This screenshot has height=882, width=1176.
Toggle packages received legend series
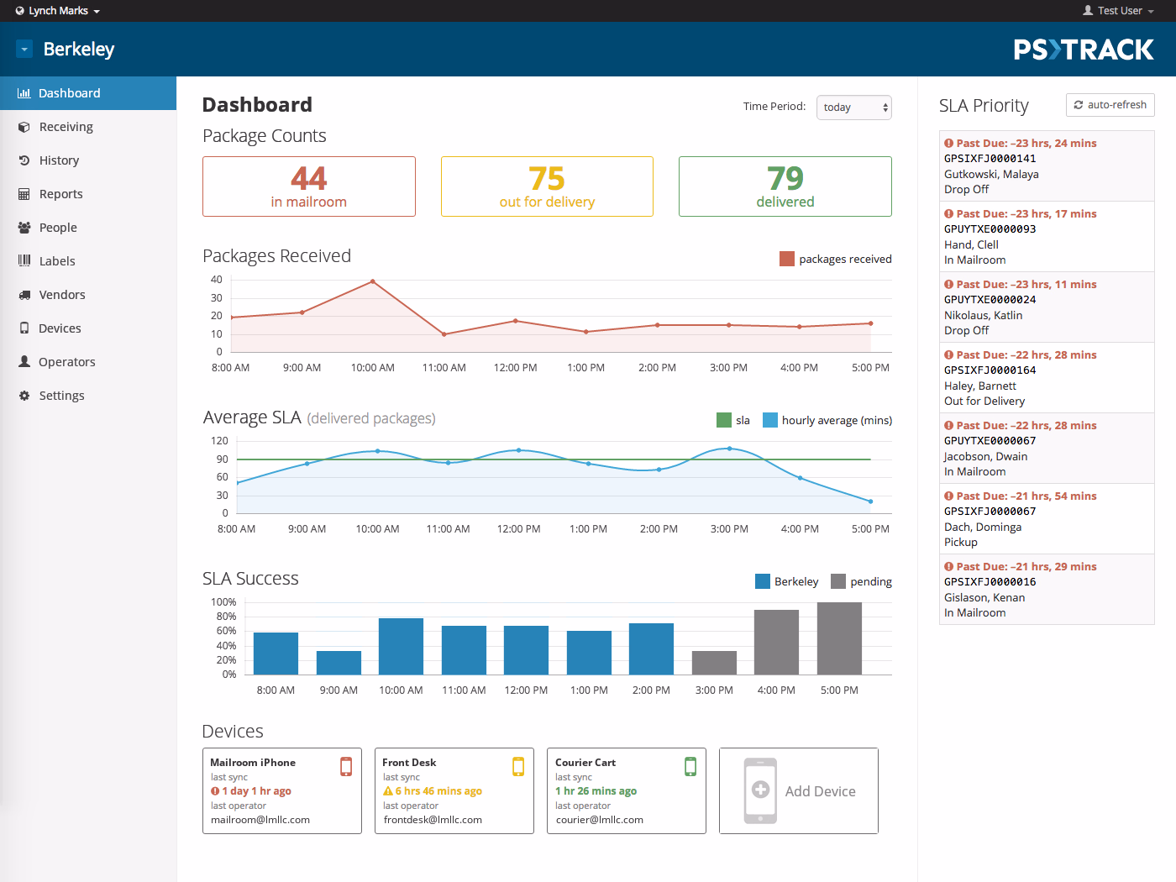pos(836,259)
